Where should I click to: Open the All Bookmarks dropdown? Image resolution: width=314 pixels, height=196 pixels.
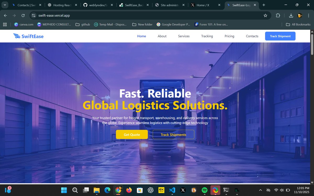298,24
